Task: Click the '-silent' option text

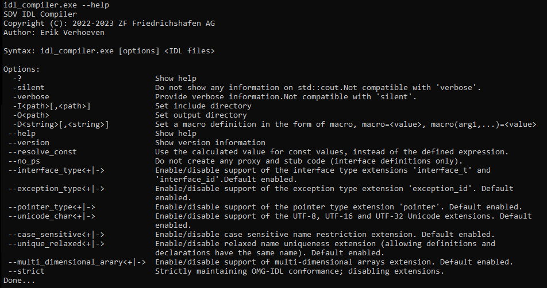Action: 29,88
